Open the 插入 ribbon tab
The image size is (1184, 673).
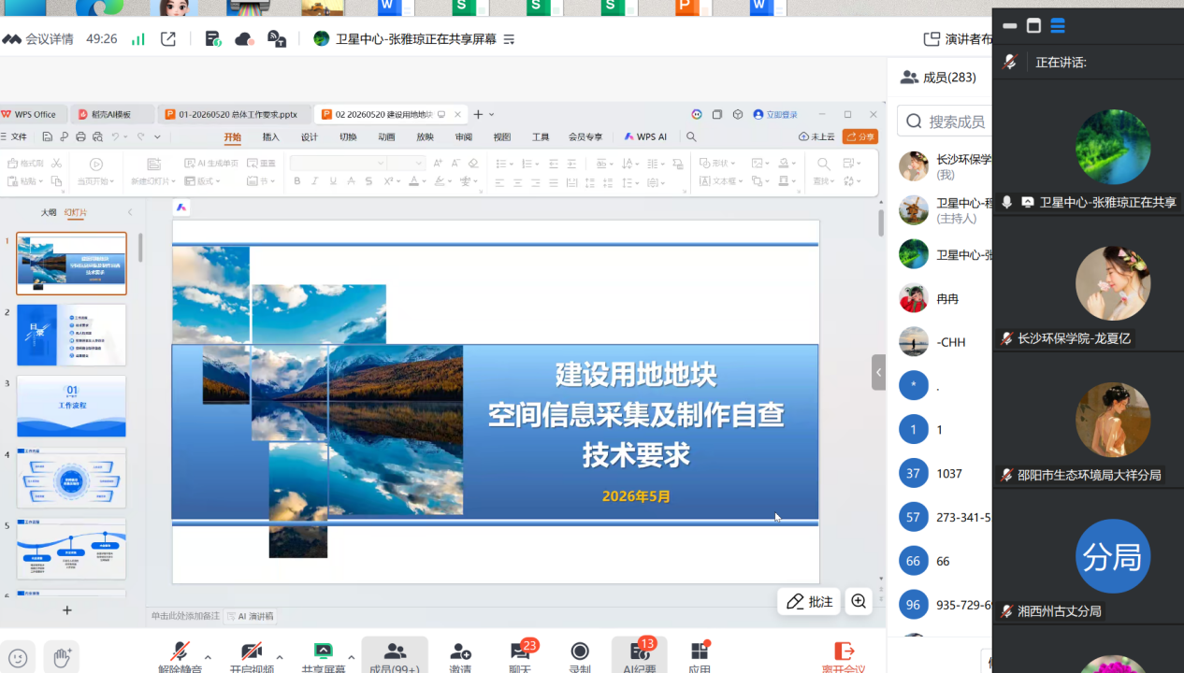[271, 136]
